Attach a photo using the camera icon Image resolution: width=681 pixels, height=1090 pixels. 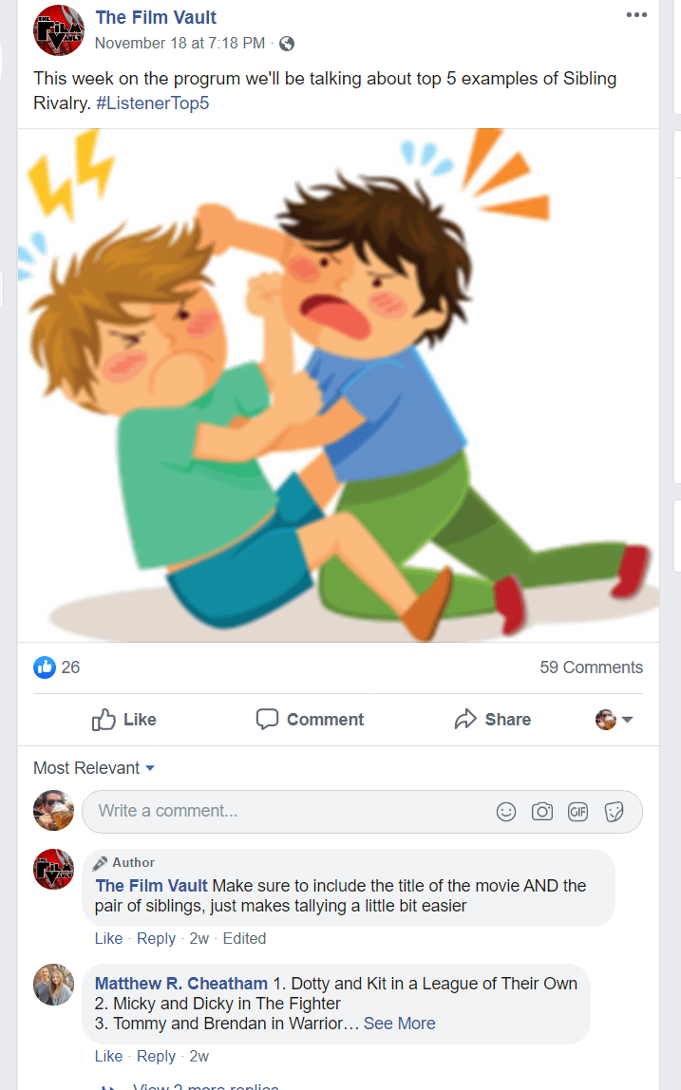[542, 811]
